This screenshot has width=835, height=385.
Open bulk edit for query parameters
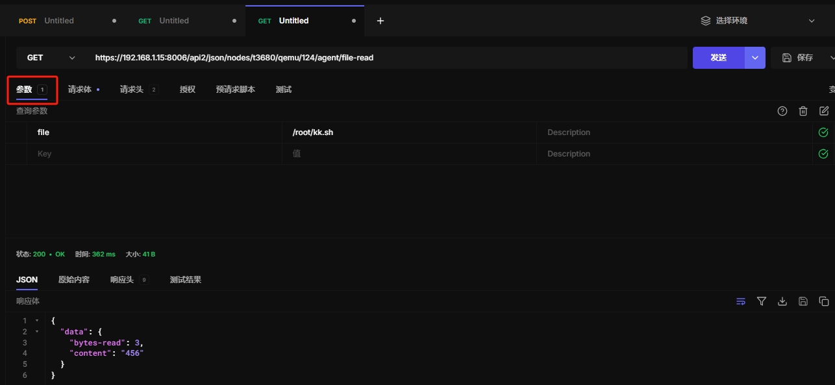click(824, 111)
